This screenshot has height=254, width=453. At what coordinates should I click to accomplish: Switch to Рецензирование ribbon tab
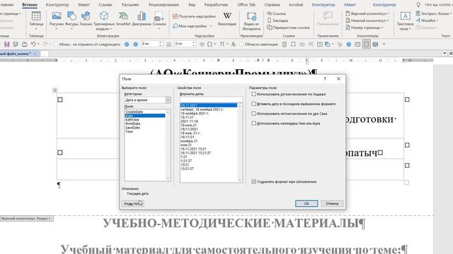click(x=164, y=5)
